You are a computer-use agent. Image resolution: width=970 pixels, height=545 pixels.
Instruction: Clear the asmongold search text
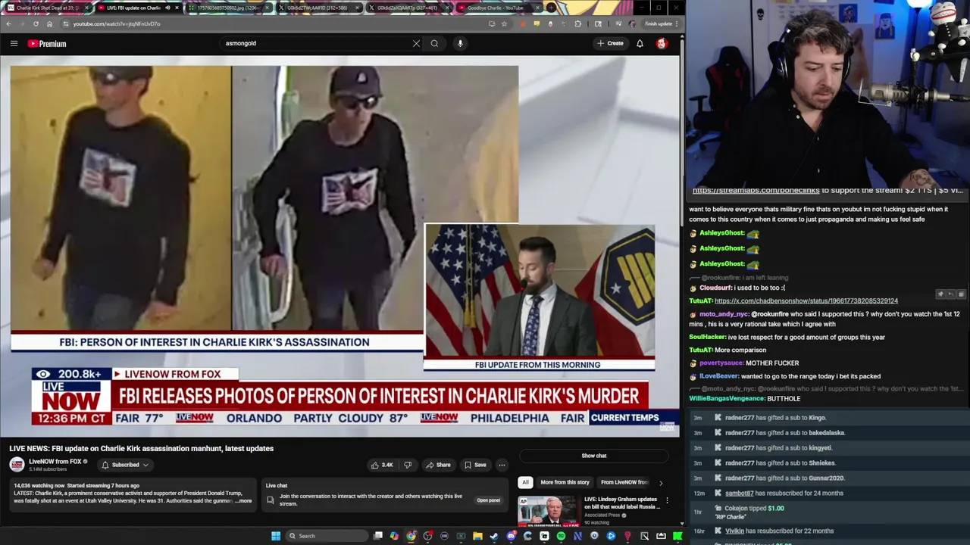[416, 43]
